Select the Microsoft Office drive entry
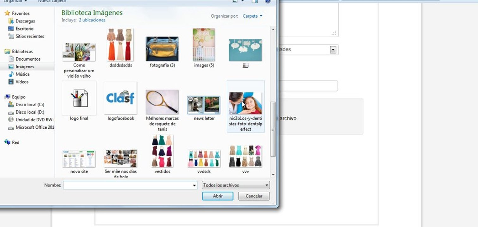The image size is (478, 227). coord(35,127)
